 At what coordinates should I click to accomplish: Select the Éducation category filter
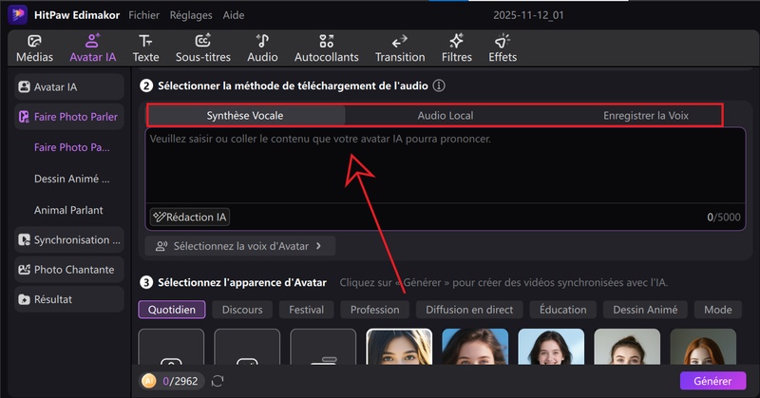[x=562, y=310]
